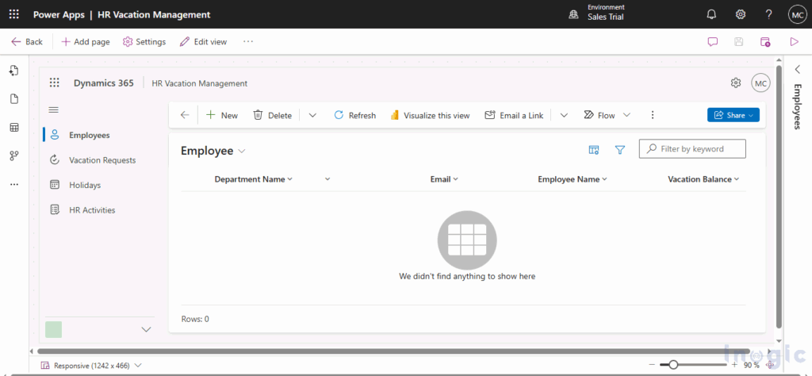812x376 pixels.
Task: Collapse the Employees right-side panel
Action: [798, 70]
